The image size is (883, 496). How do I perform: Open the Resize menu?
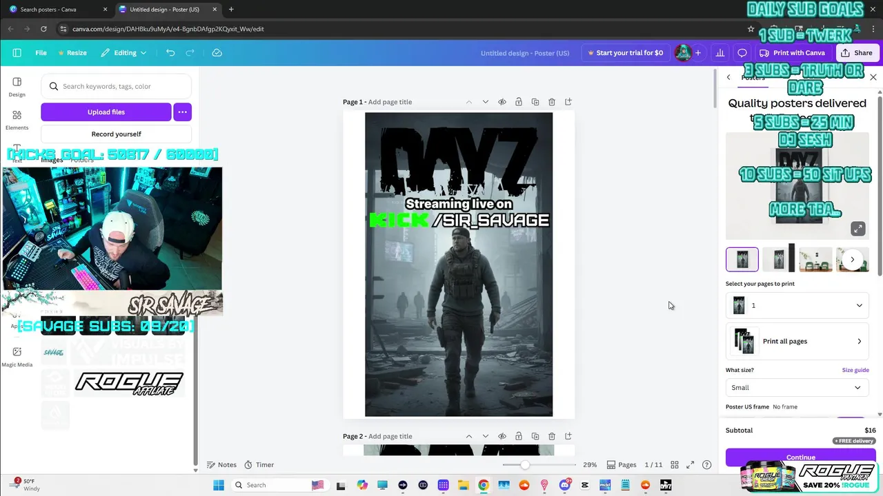72,52
